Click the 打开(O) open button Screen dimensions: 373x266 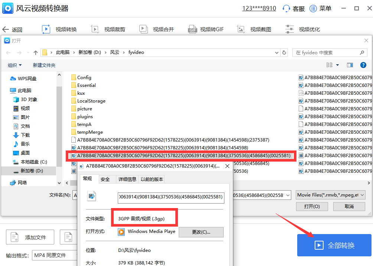(312, 207)
